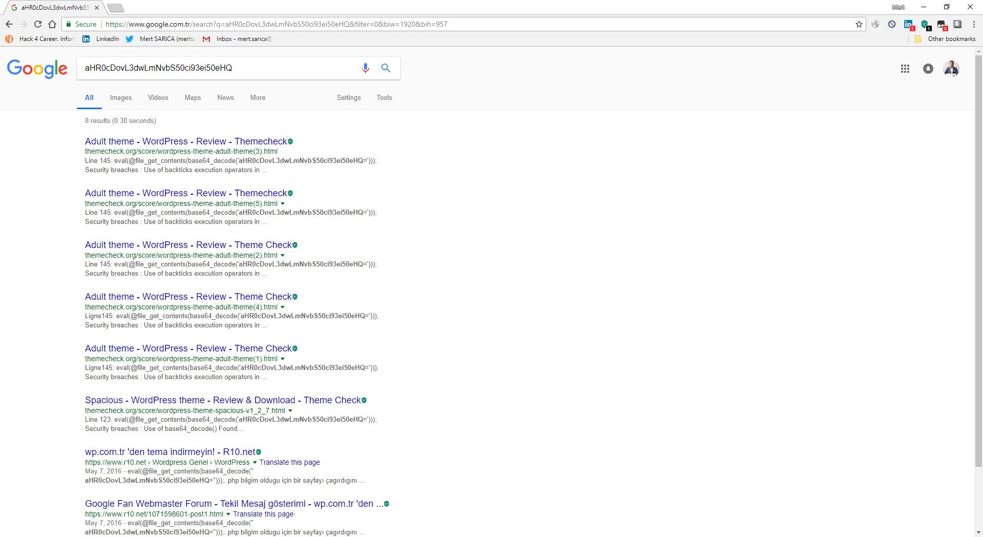Click the green shield beside Spacious result title

click(364, 400)
